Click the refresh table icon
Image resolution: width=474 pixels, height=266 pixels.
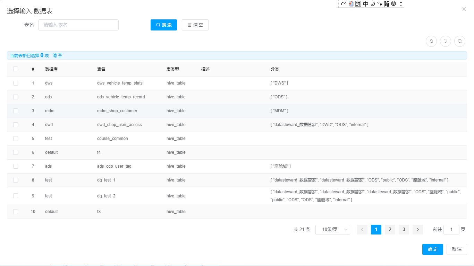pos(431,41)
